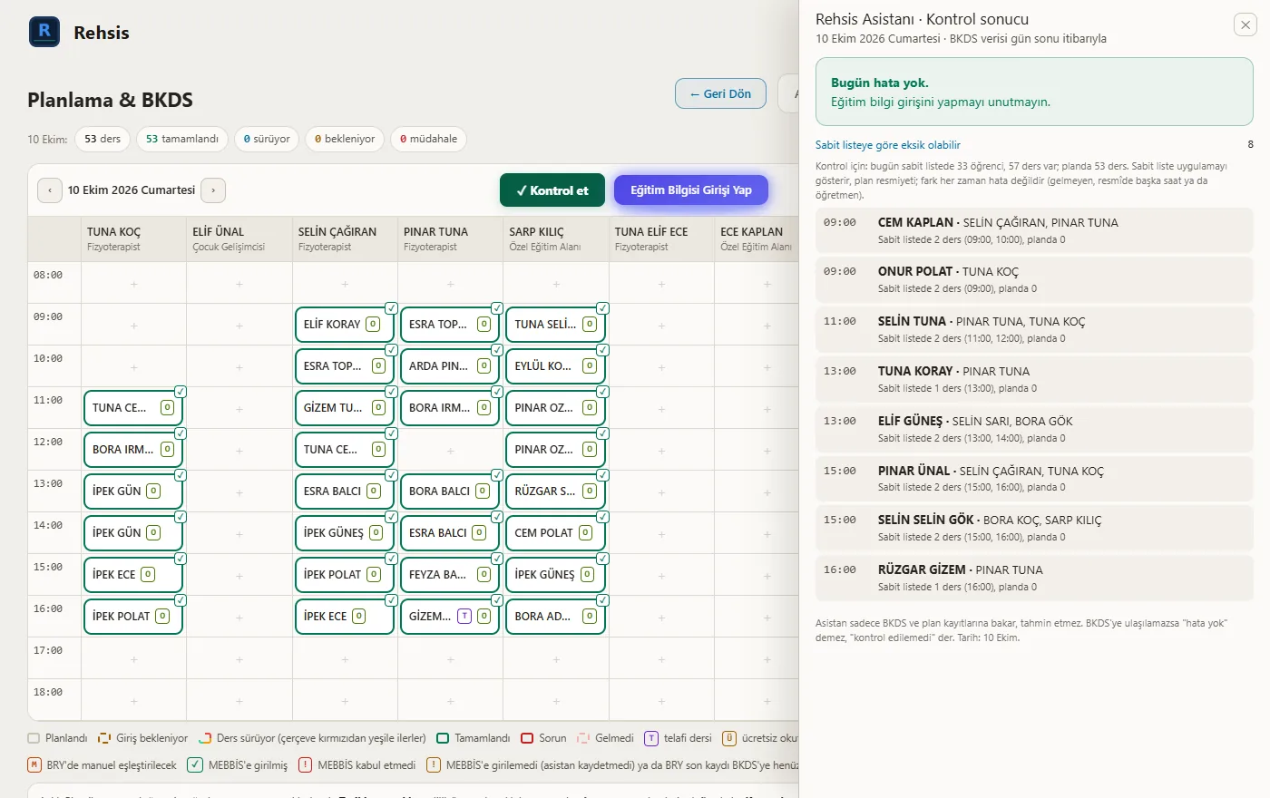Click the MEBBİS'e girilmiş legend checkmark icon

(195, 765)
